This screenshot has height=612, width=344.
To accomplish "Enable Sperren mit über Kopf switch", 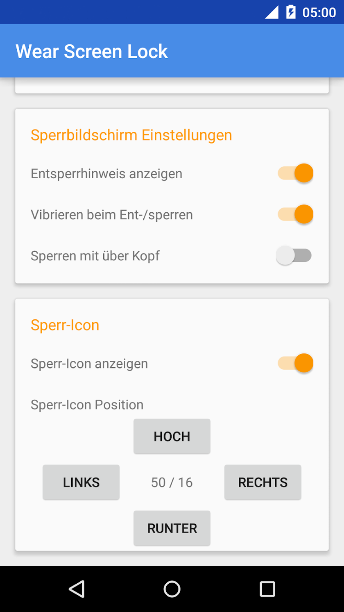I will pyautogui.click(x=294, y=255).
